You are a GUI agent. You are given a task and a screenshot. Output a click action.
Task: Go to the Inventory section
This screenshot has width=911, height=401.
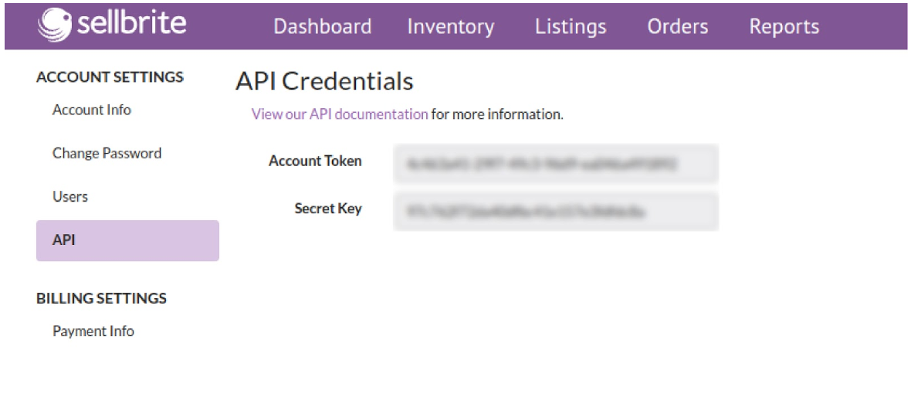click(451, 27)
